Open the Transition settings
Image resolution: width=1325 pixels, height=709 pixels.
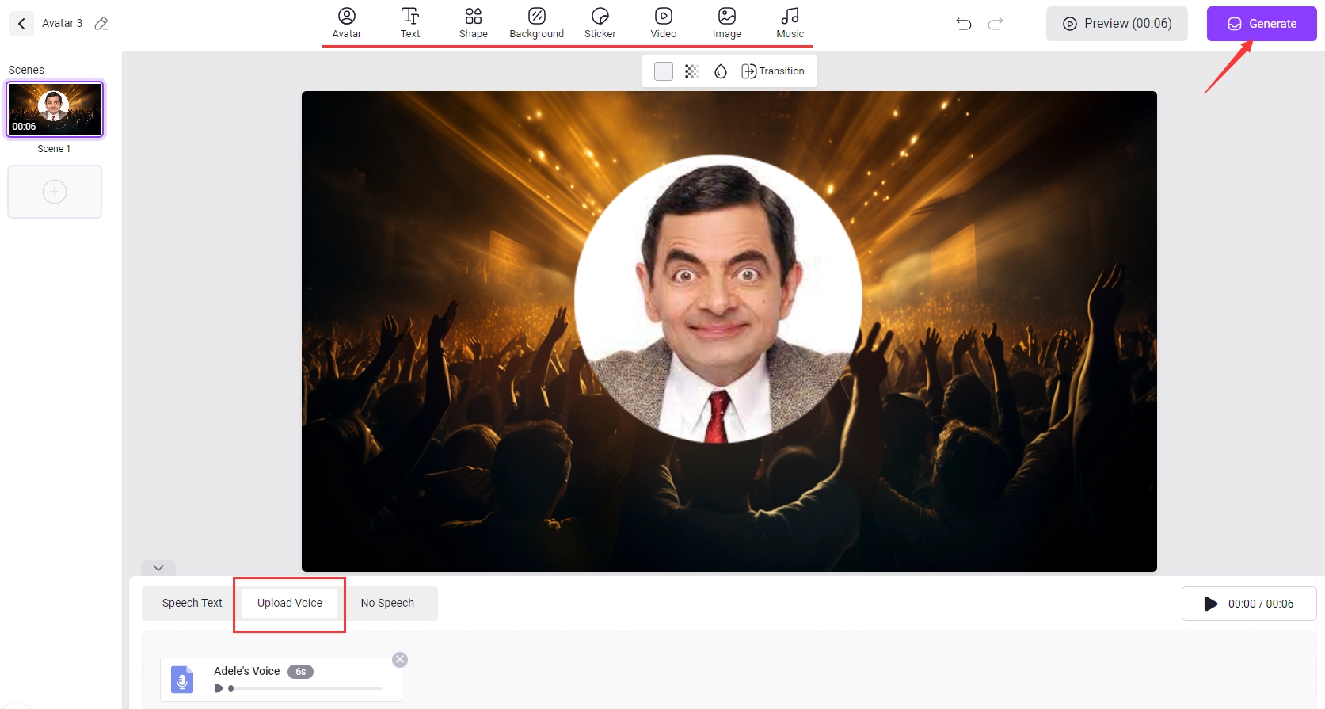click(x=773, y=71)
